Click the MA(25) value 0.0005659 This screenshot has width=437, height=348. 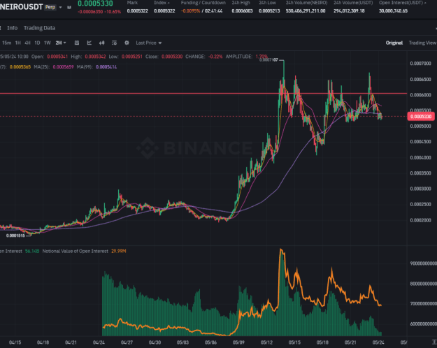[x=63, y=67]
